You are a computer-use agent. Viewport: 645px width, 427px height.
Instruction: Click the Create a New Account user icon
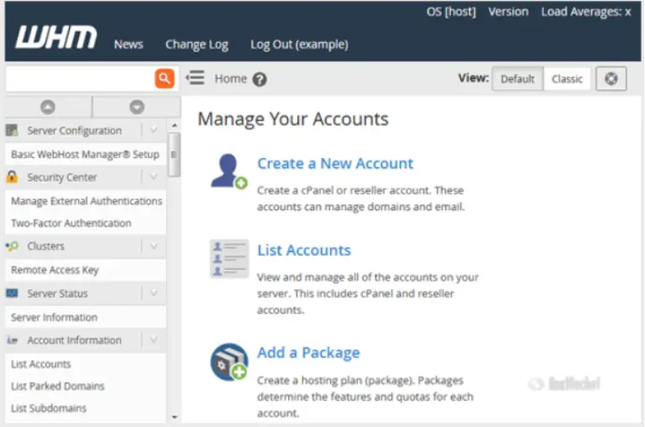[228, 171]
